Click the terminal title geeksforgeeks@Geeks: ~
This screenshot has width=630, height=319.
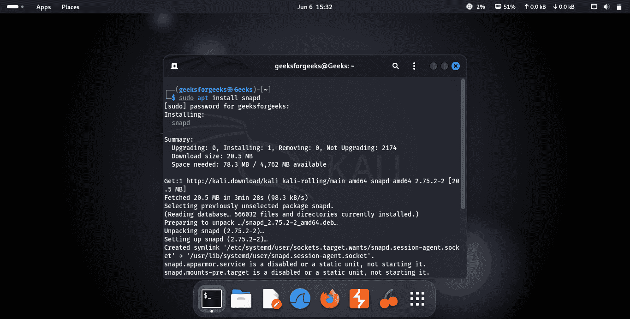coord(315,66)
